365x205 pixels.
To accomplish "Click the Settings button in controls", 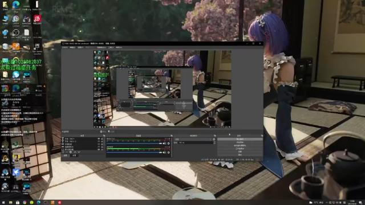I will (240, 151).
